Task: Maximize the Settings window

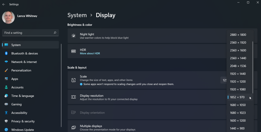Action: click(248, 2)
